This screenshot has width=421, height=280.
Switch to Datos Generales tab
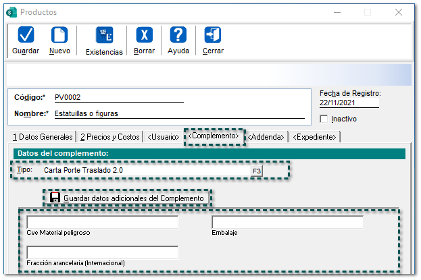pyautogui.click(x=42, y=137)
